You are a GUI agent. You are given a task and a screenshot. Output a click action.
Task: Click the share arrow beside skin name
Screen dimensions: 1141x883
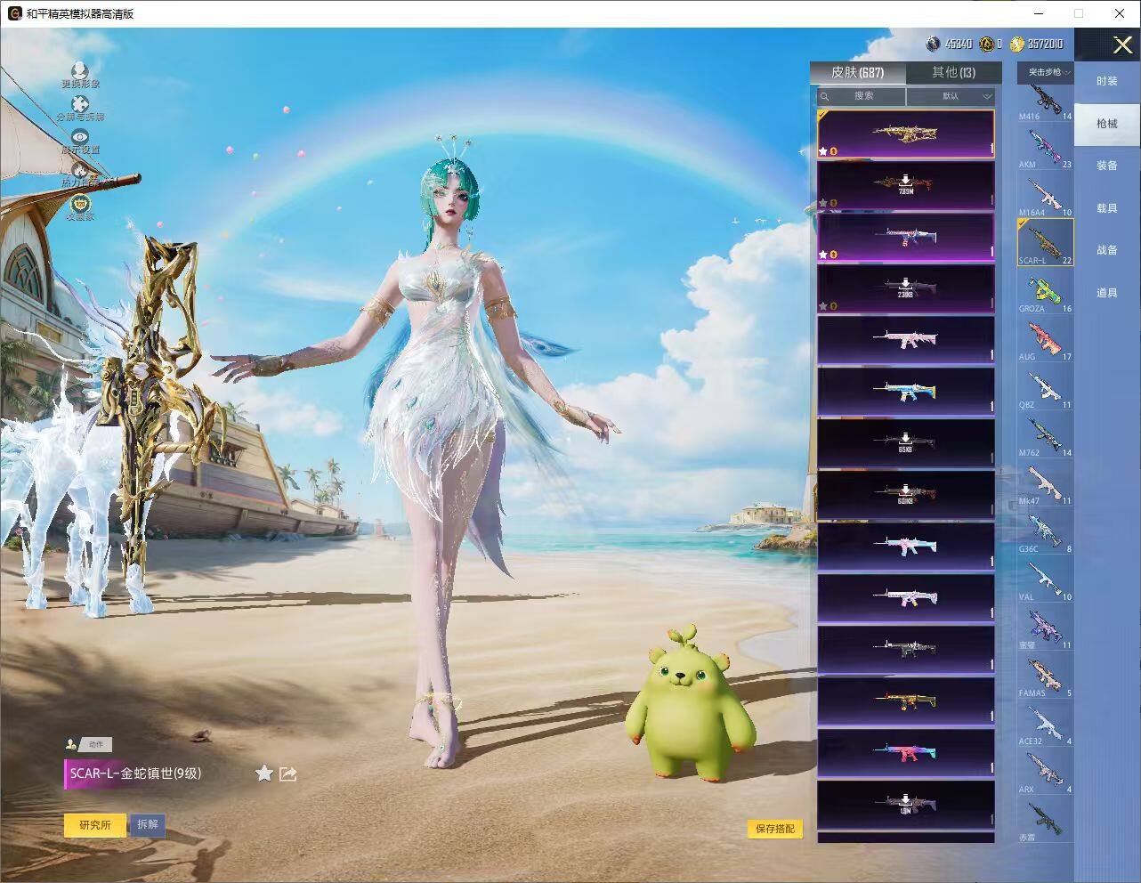(288, 774)
